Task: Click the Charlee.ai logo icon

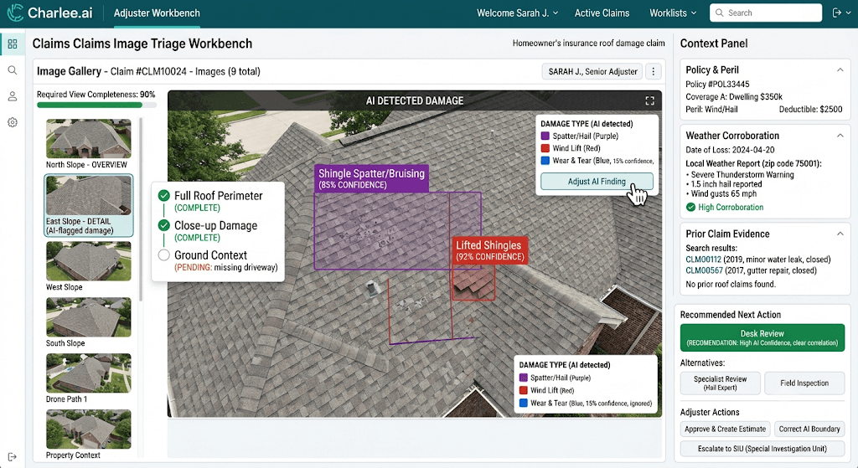Action: pyautogui.click(x=15, y=13)
